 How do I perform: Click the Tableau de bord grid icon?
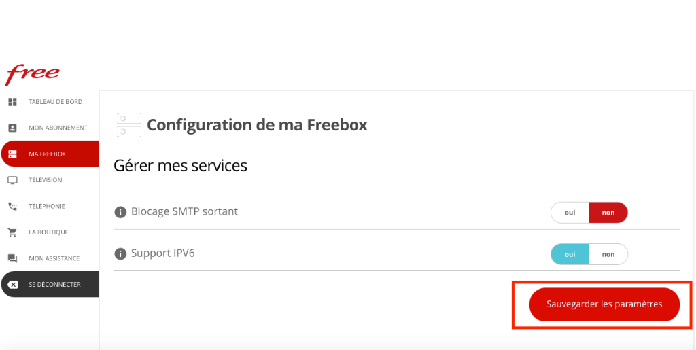[x=12, y=101]
